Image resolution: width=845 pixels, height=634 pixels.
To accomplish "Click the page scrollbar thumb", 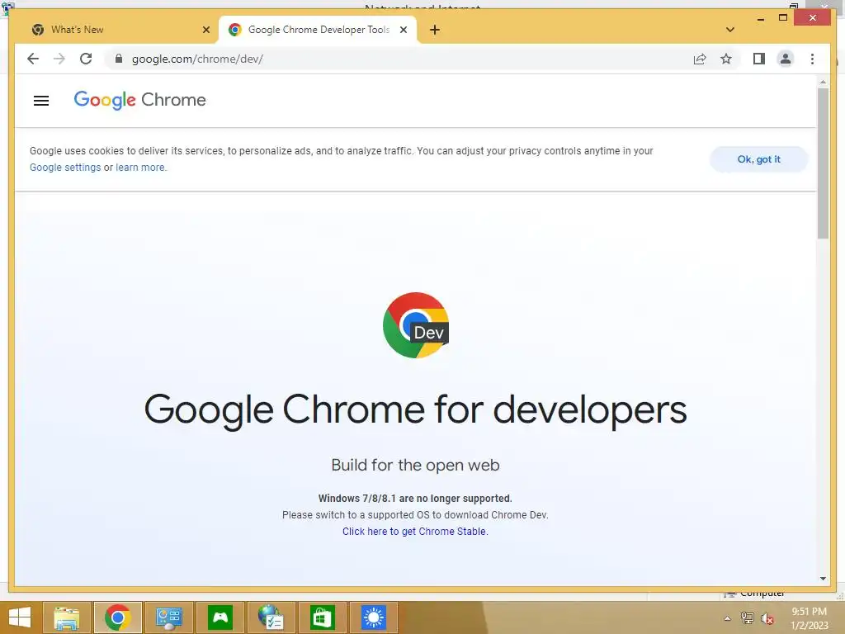I will tap(823, 163).
